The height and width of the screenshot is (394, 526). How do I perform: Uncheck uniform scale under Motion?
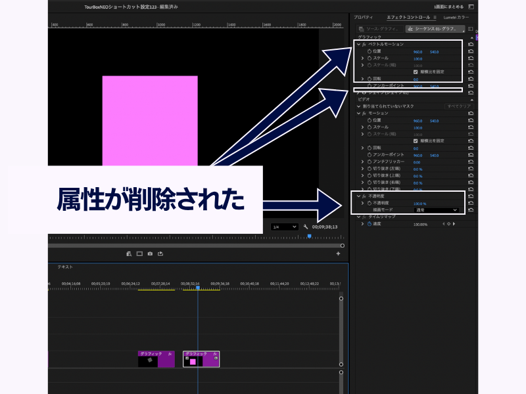[416, 141]
